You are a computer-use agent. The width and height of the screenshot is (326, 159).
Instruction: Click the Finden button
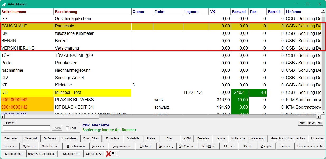coord(57,128)
